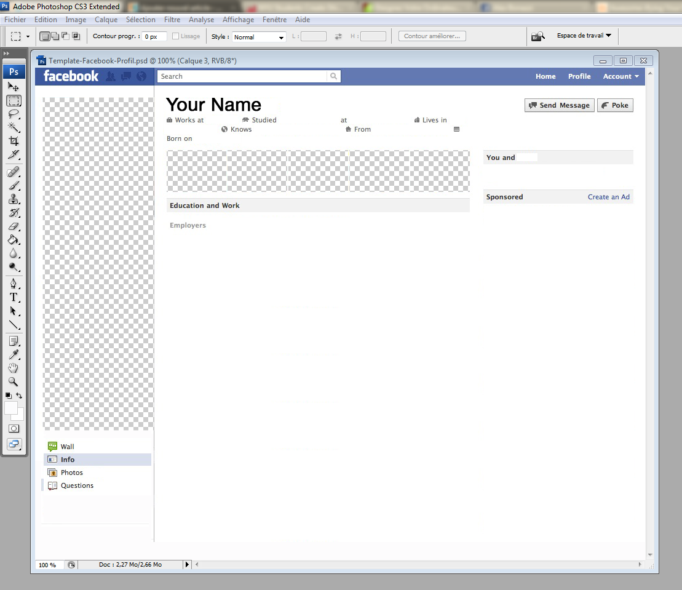
Task: Select the Hand tool
Action: 14,368
